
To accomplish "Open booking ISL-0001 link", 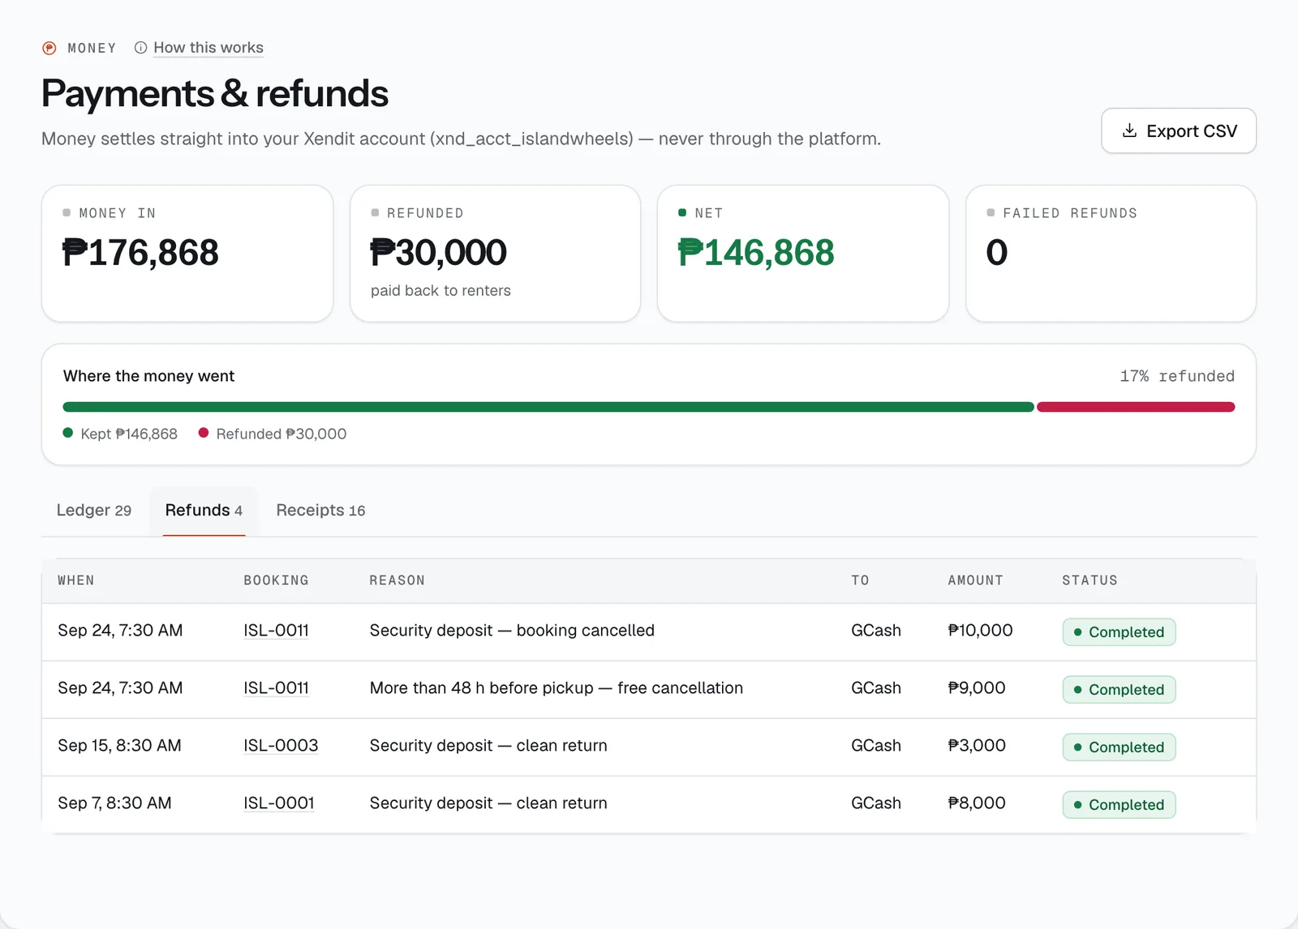I will (x=278, y=803).
